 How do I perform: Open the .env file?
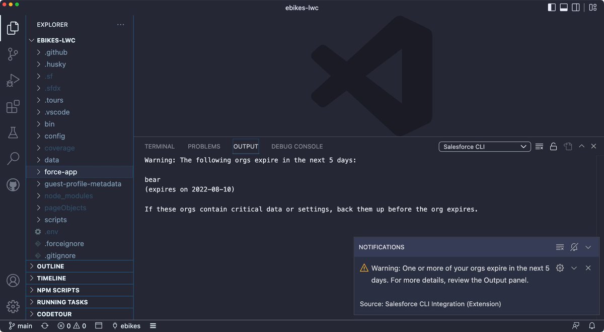(x=80, y=232)
